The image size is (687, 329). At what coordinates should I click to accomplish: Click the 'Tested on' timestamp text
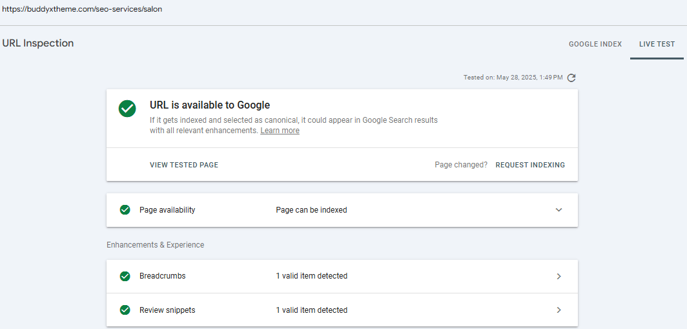(x=513, y=78)
